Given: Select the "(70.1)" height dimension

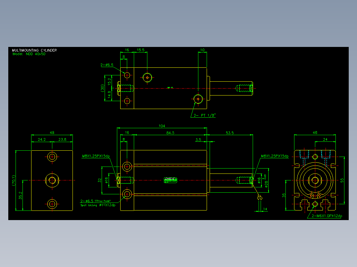Looking at the screenshot, I should coord(14,180).
